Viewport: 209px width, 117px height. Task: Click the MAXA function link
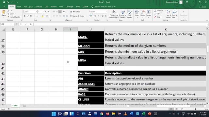[x=83, y=37]
